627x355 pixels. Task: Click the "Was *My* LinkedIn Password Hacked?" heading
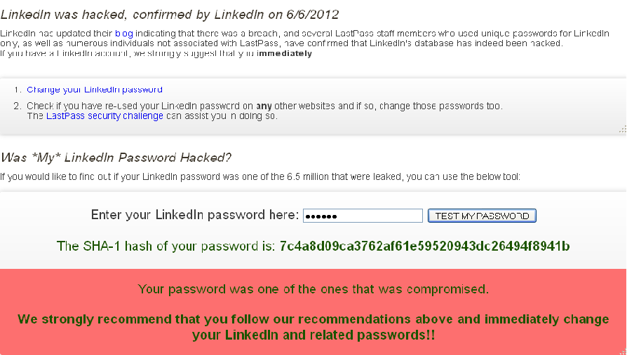coord(116,157)
